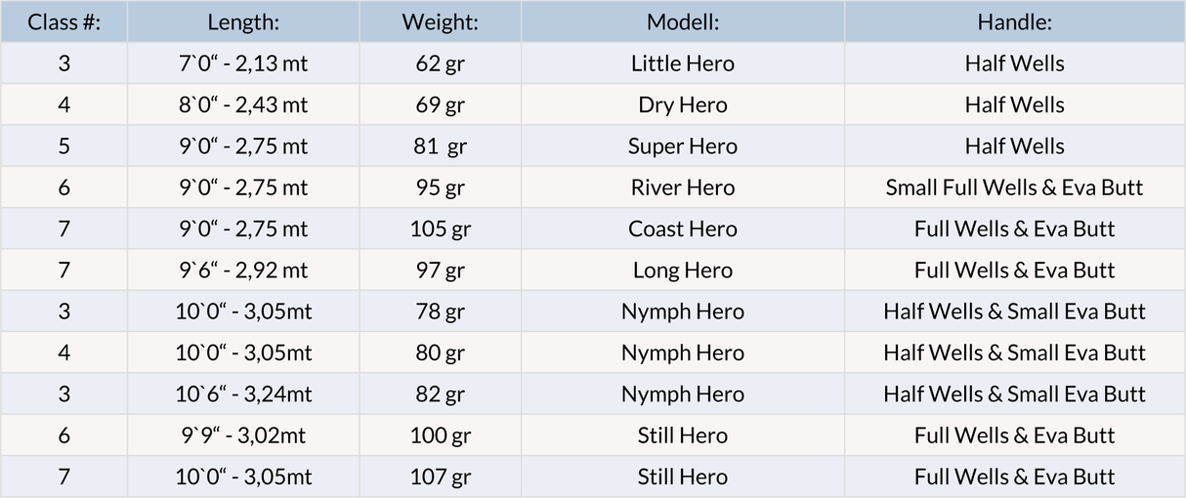Select the "105 gr" weight cell

(440, 228)
